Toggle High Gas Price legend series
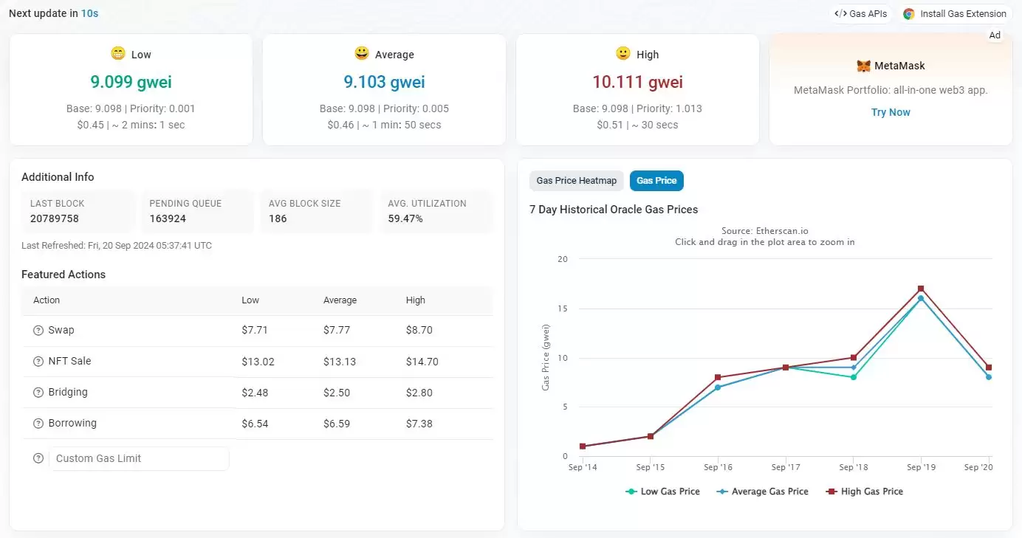The height and width of the screenshot is (538, 1022). [x=864, y=492]
